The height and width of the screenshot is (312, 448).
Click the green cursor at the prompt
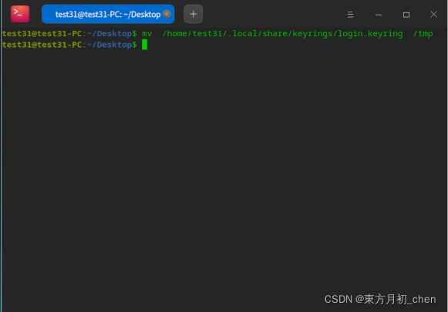(144, 45)
